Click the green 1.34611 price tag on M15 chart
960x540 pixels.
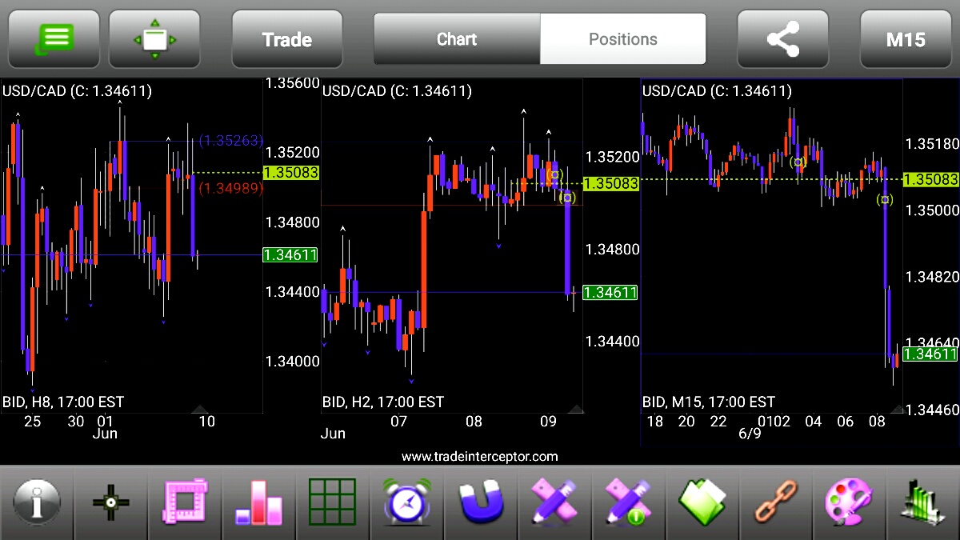pyautogui.click(x=931, y=354)
